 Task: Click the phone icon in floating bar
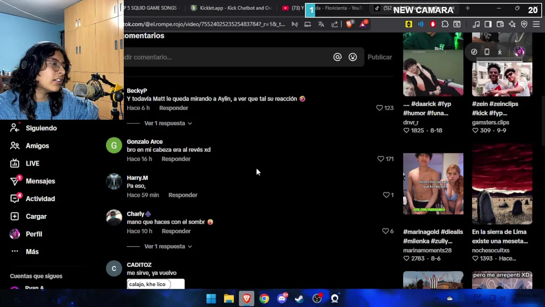(487, 52)
